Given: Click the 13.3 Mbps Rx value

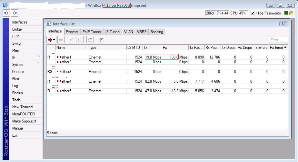Looking at the screenshot, I should [x=180, y=91].
